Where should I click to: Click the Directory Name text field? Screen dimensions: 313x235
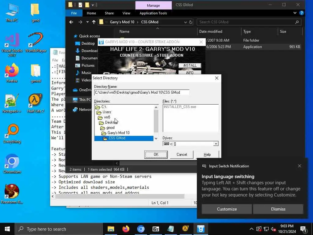(x=142, y=92)
